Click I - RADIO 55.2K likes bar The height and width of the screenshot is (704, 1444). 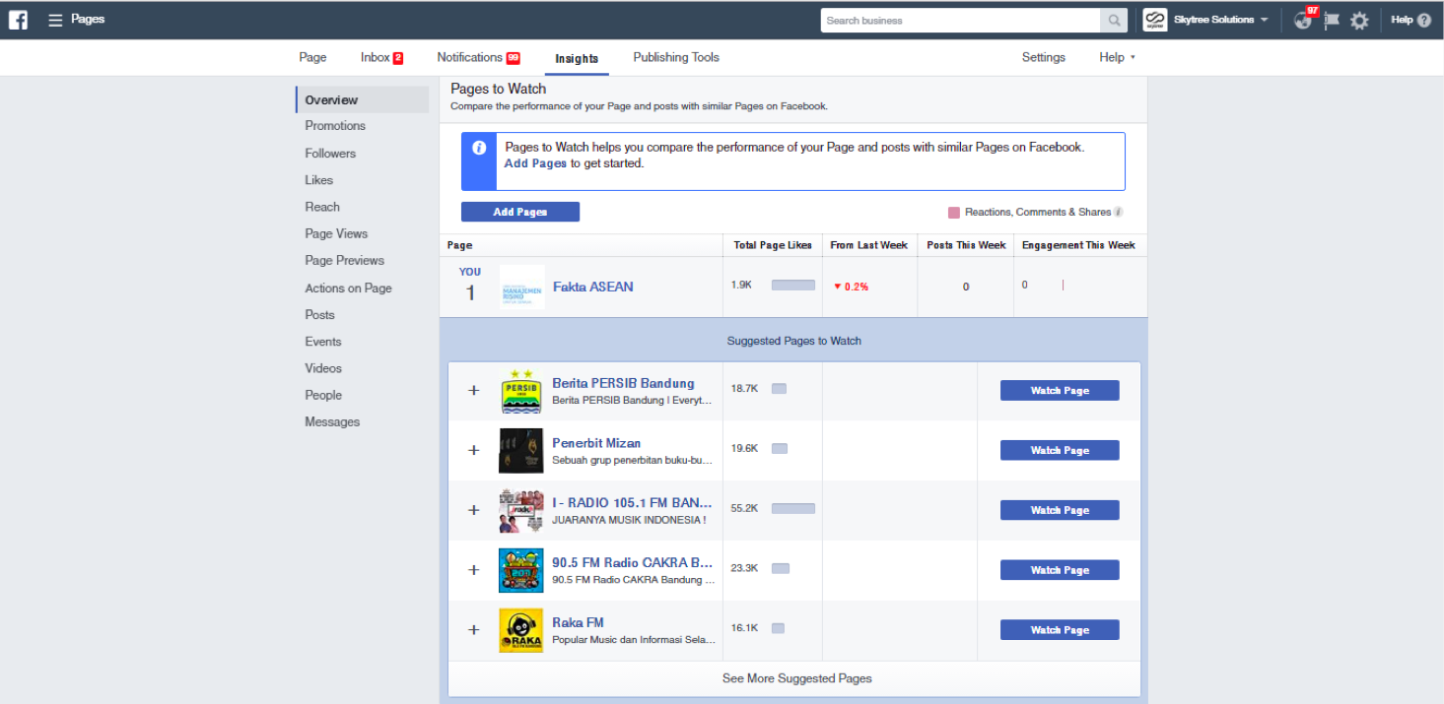click(x=793, y=509)
